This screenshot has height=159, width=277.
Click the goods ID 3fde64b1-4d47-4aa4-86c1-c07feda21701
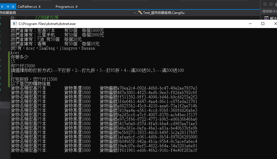click(157, 102)
